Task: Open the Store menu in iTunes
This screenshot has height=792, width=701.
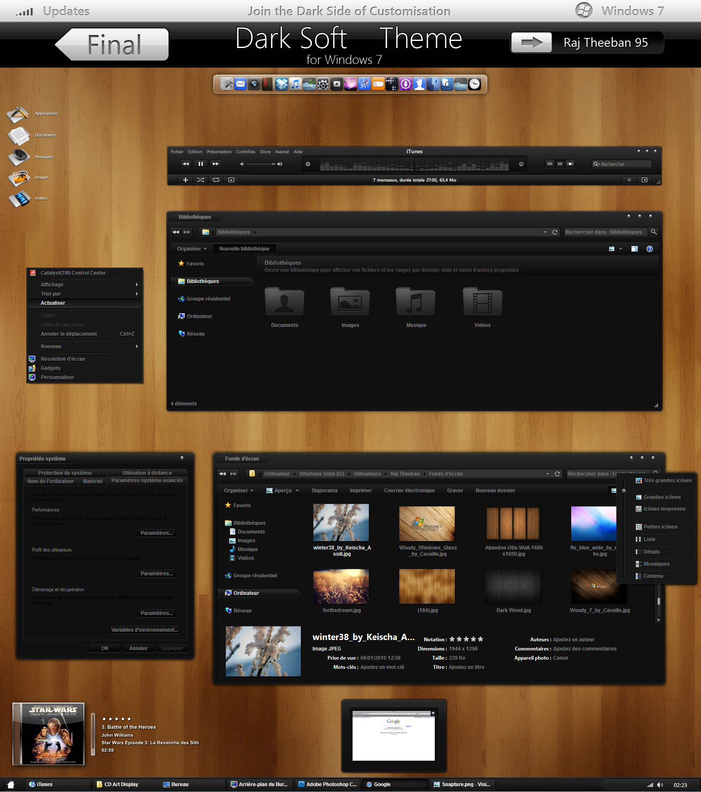Action: pyautogui.click(x=265, y=152)
